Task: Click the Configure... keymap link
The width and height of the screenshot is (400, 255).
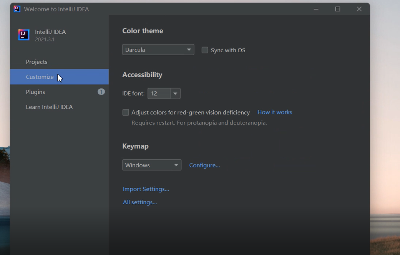Action: [x=204, y=165]
